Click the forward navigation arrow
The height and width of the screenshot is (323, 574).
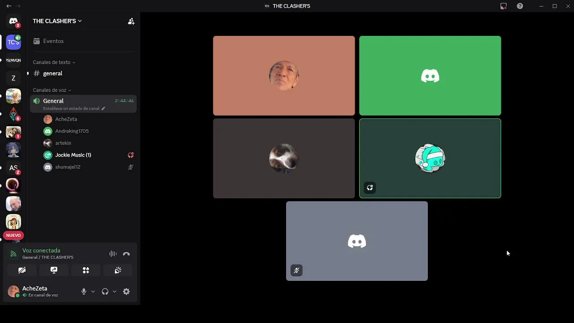pyautogui.click(x=18, y=6)
